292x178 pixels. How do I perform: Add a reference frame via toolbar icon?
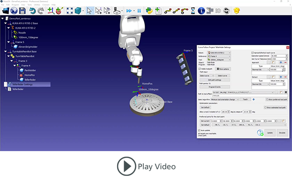click(51, 11)
